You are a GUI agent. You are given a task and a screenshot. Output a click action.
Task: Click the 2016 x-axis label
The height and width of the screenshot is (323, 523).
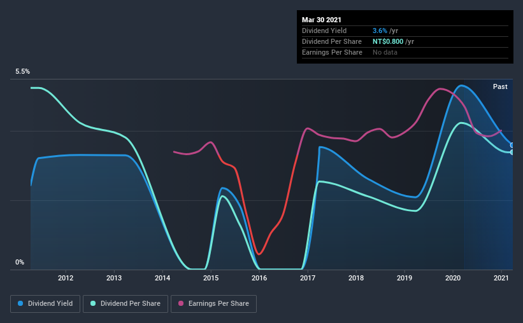click(x=259, y=278)
